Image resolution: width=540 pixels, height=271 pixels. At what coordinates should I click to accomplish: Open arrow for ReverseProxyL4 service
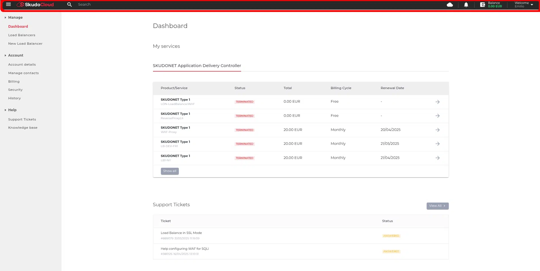437,116
